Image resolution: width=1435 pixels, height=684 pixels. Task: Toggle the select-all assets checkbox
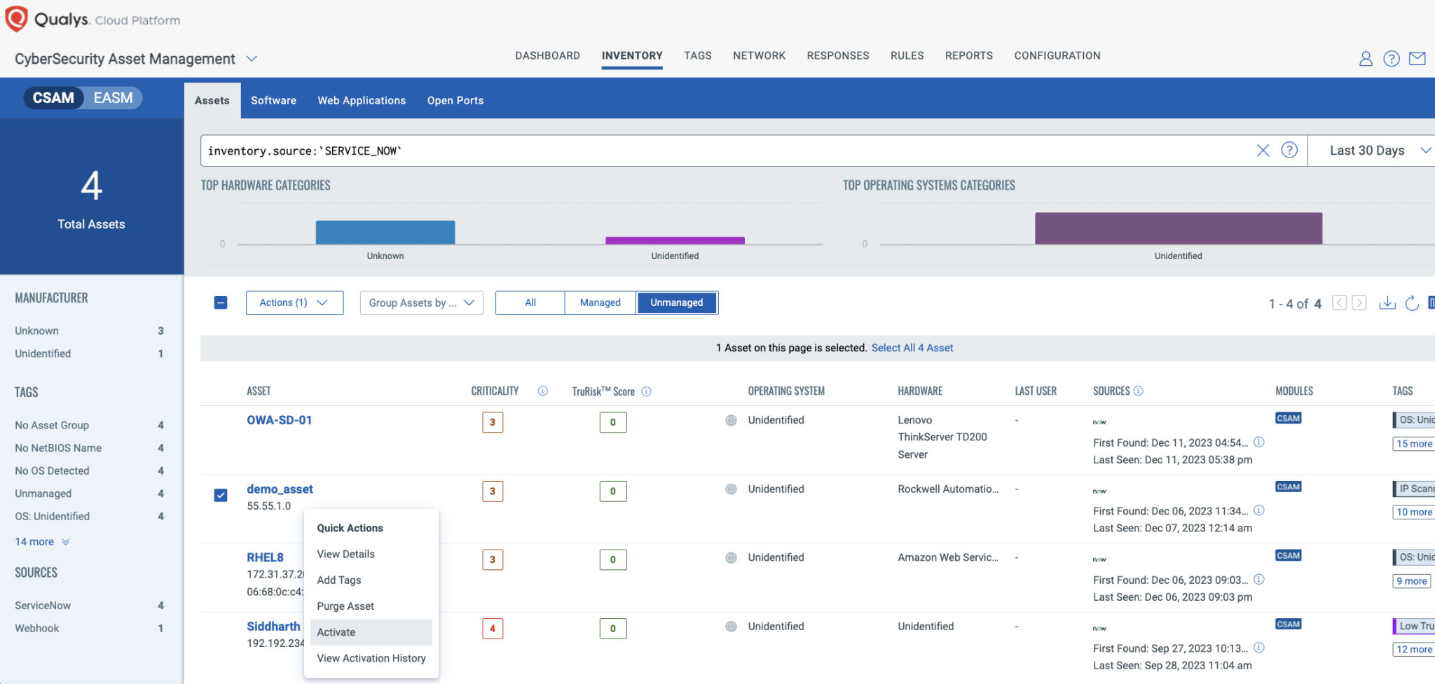click(x=221, y=302)
